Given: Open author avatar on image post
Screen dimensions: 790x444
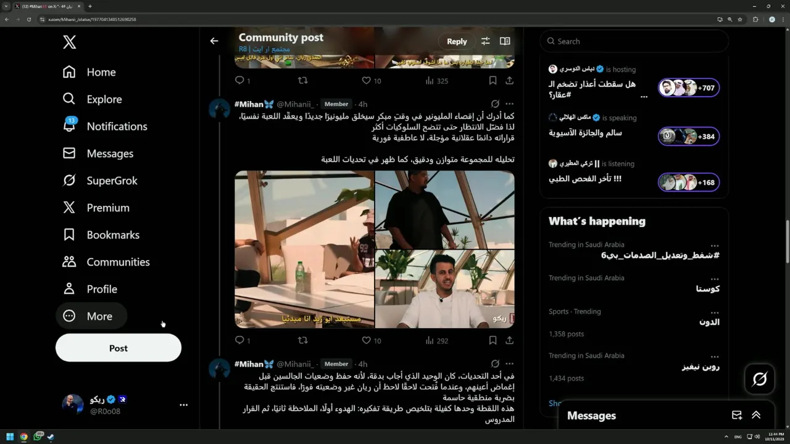Looking at the screenshot, I should (x=219, y=109).
